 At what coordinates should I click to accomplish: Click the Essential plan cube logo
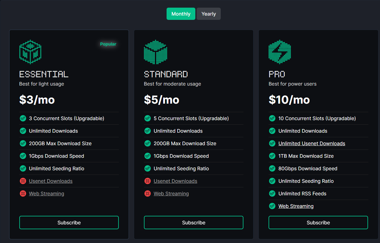(30, 52)
